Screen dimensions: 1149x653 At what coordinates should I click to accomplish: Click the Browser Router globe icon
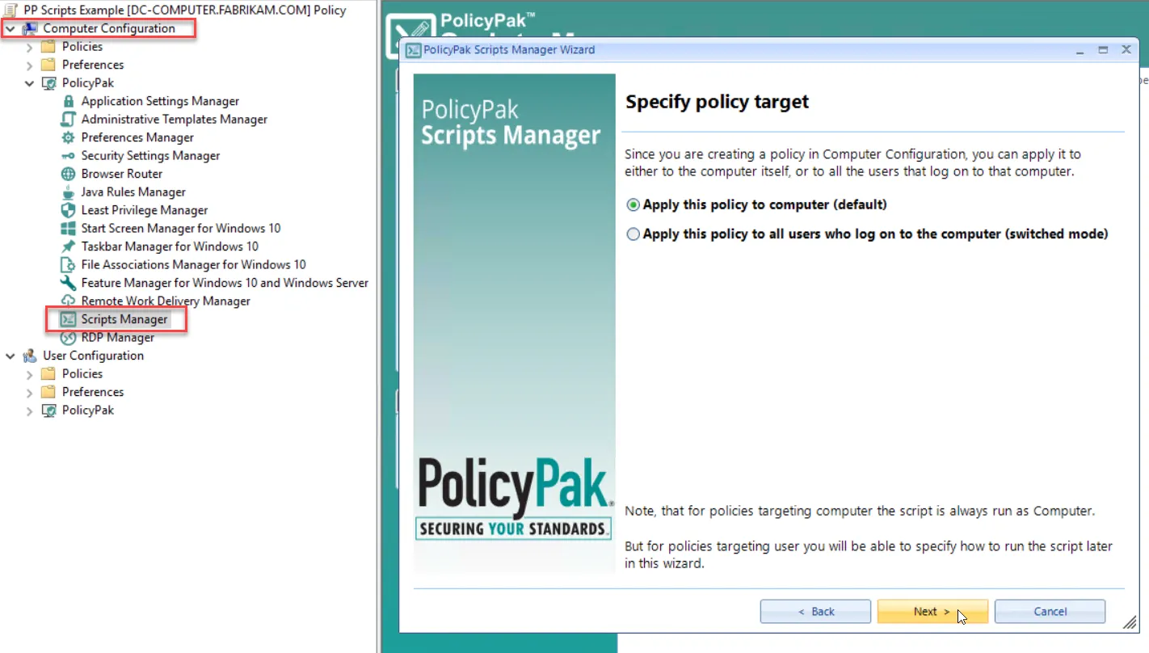click(68, 174)
